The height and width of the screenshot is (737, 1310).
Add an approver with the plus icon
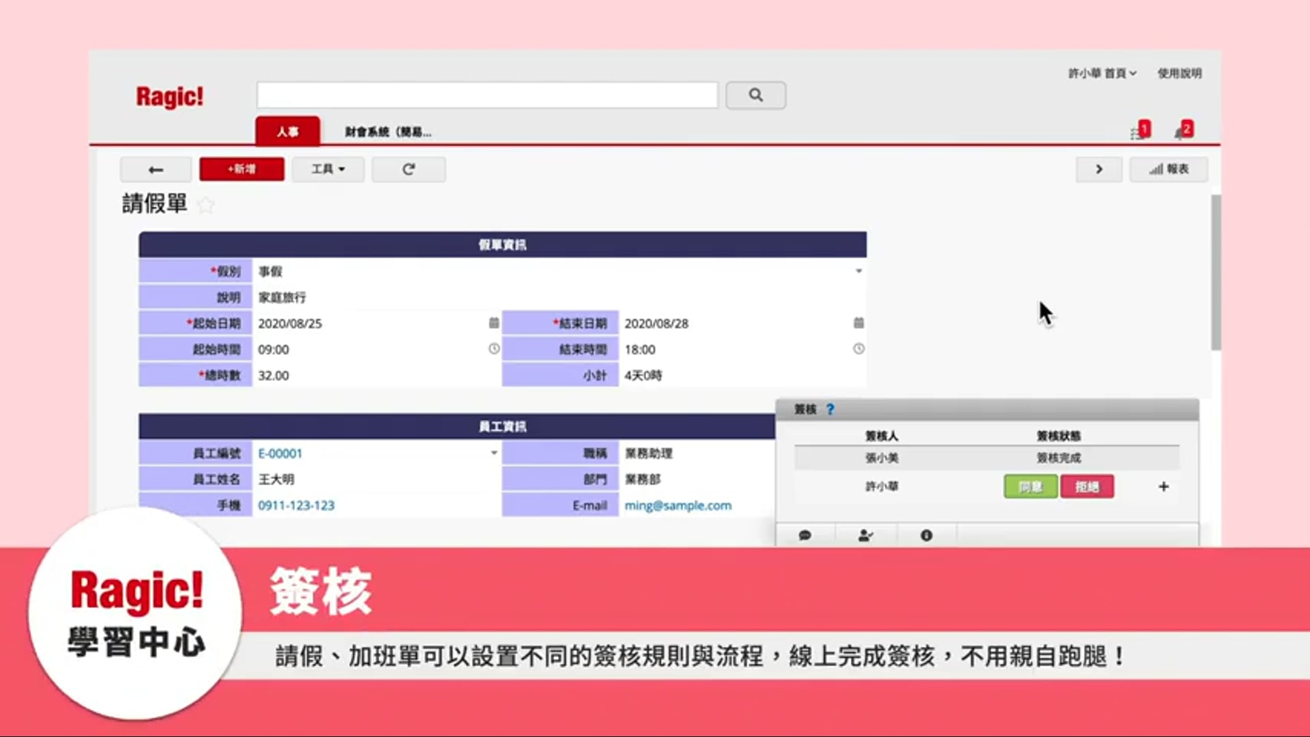click(1163, 487)
